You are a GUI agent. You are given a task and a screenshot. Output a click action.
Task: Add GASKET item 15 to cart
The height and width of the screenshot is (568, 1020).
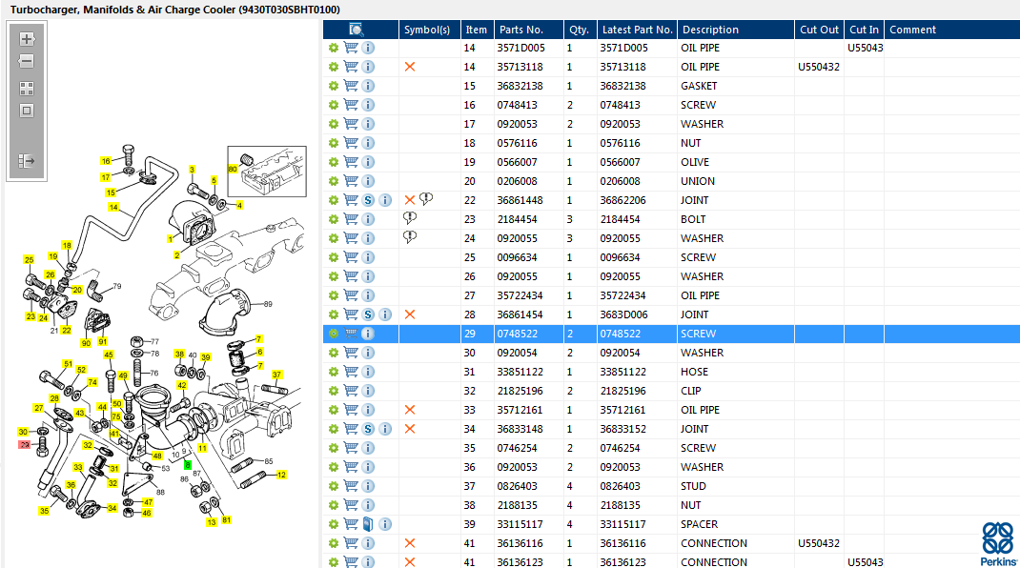click(351, 86)
